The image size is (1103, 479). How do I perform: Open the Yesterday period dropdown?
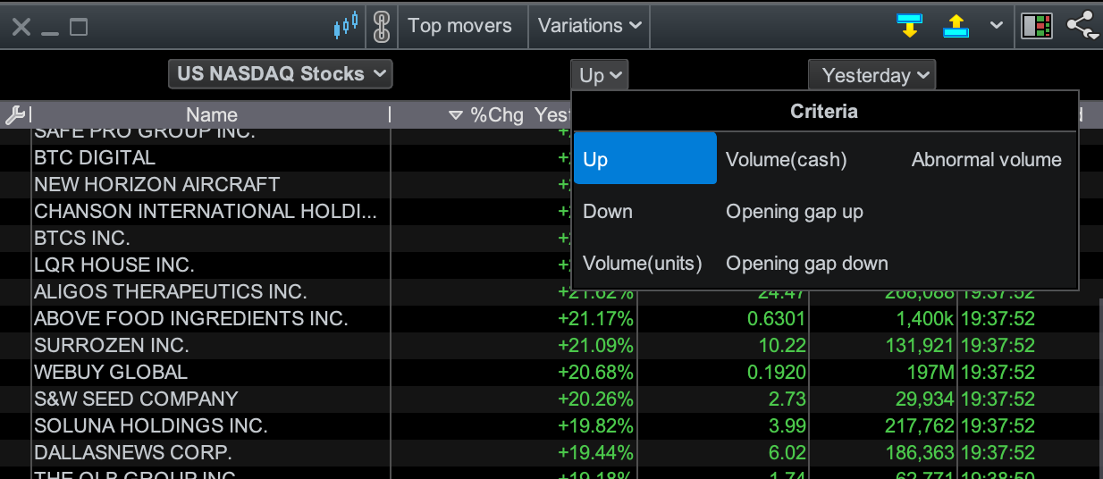click(871, 75)
